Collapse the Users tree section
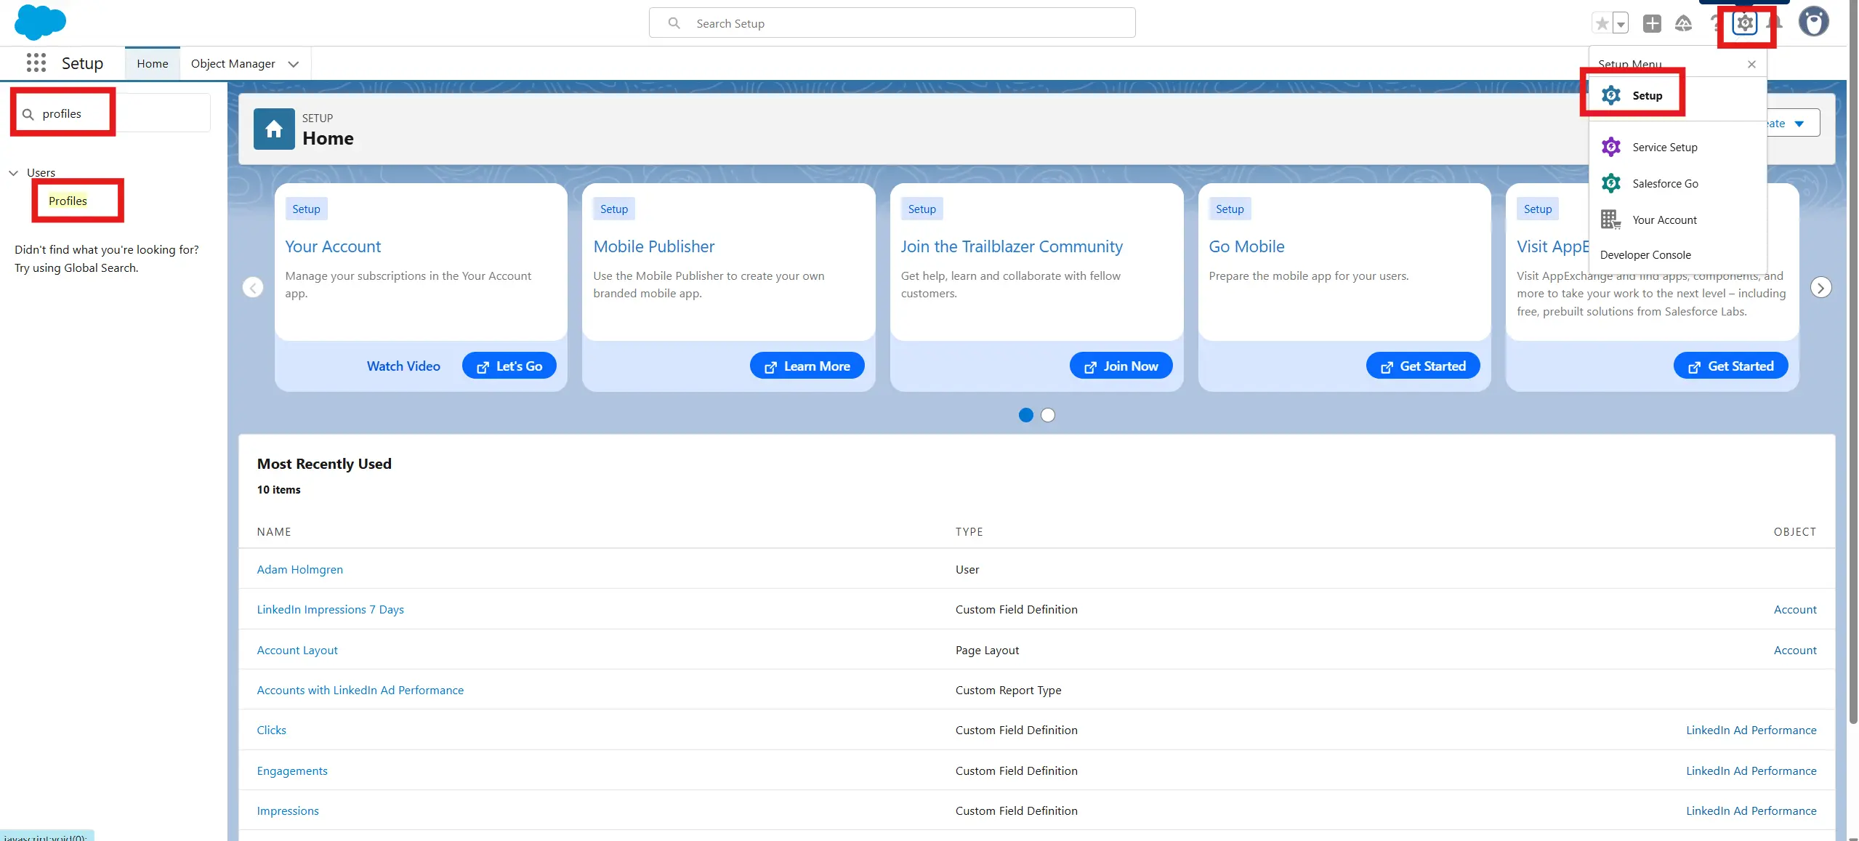1859x841 pixels. tap(13, 173)
